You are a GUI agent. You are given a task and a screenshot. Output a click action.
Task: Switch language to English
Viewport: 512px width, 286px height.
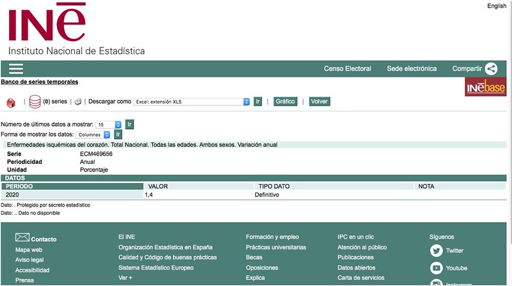(x=497, y=6)
